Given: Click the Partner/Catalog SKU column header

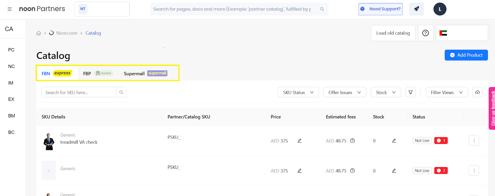Looking at the screenshot, I should 189,117.
